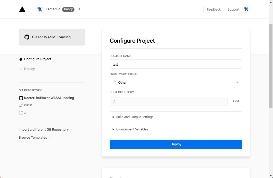273x178 pixels.
Task: Click the Other framework triangle icon
Action: [115, 82]
